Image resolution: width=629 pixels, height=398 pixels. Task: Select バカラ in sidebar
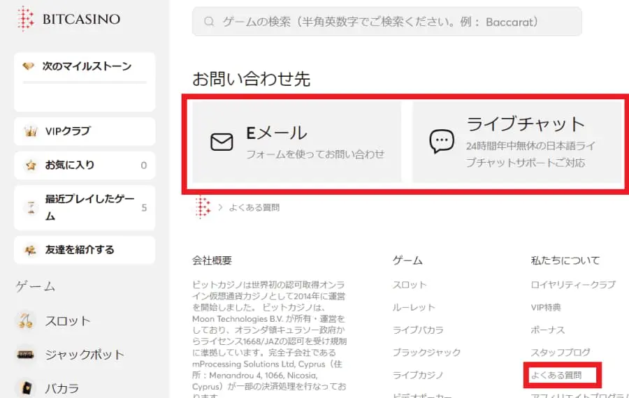point(62,388)
